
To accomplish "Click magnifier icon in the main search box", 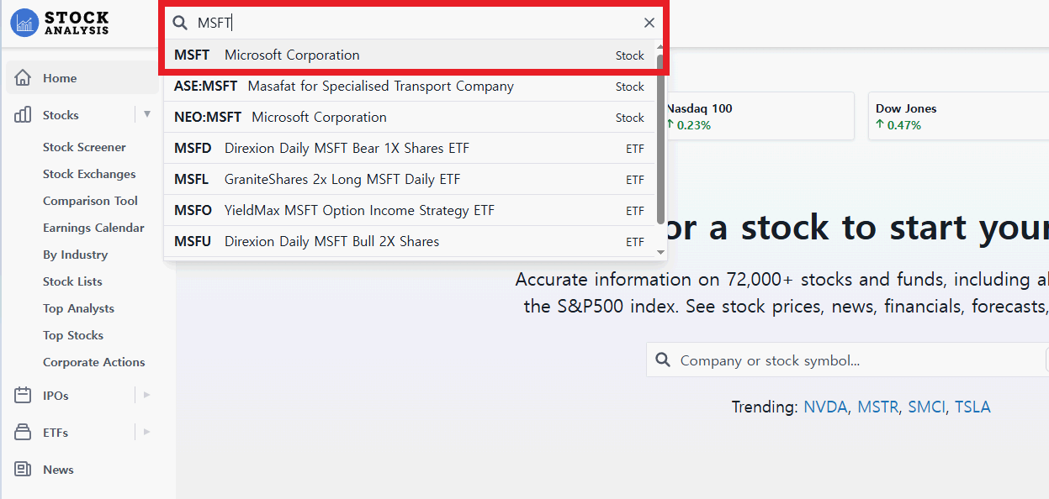I will (663, 360).
